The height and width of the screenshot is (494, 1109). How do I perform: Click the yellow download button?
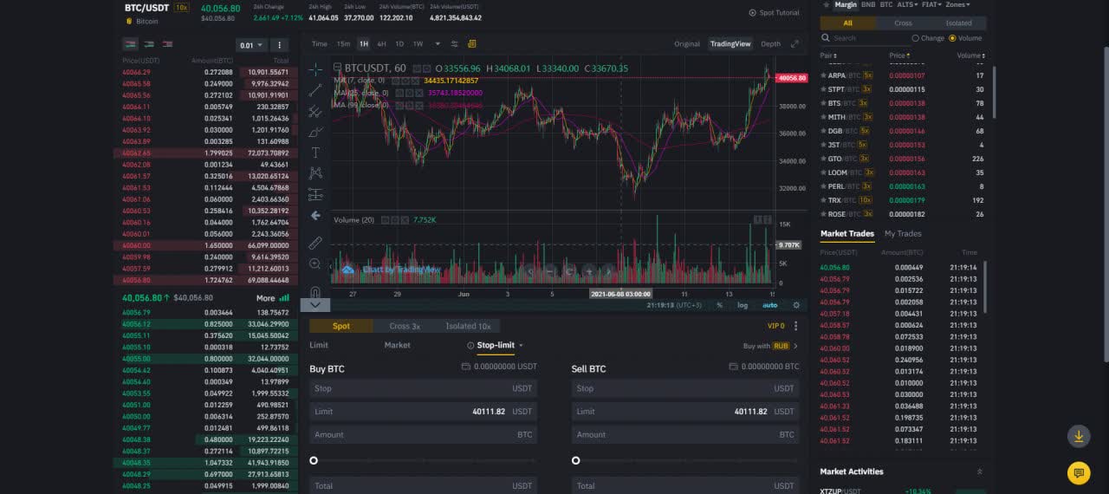(1079, 436)
